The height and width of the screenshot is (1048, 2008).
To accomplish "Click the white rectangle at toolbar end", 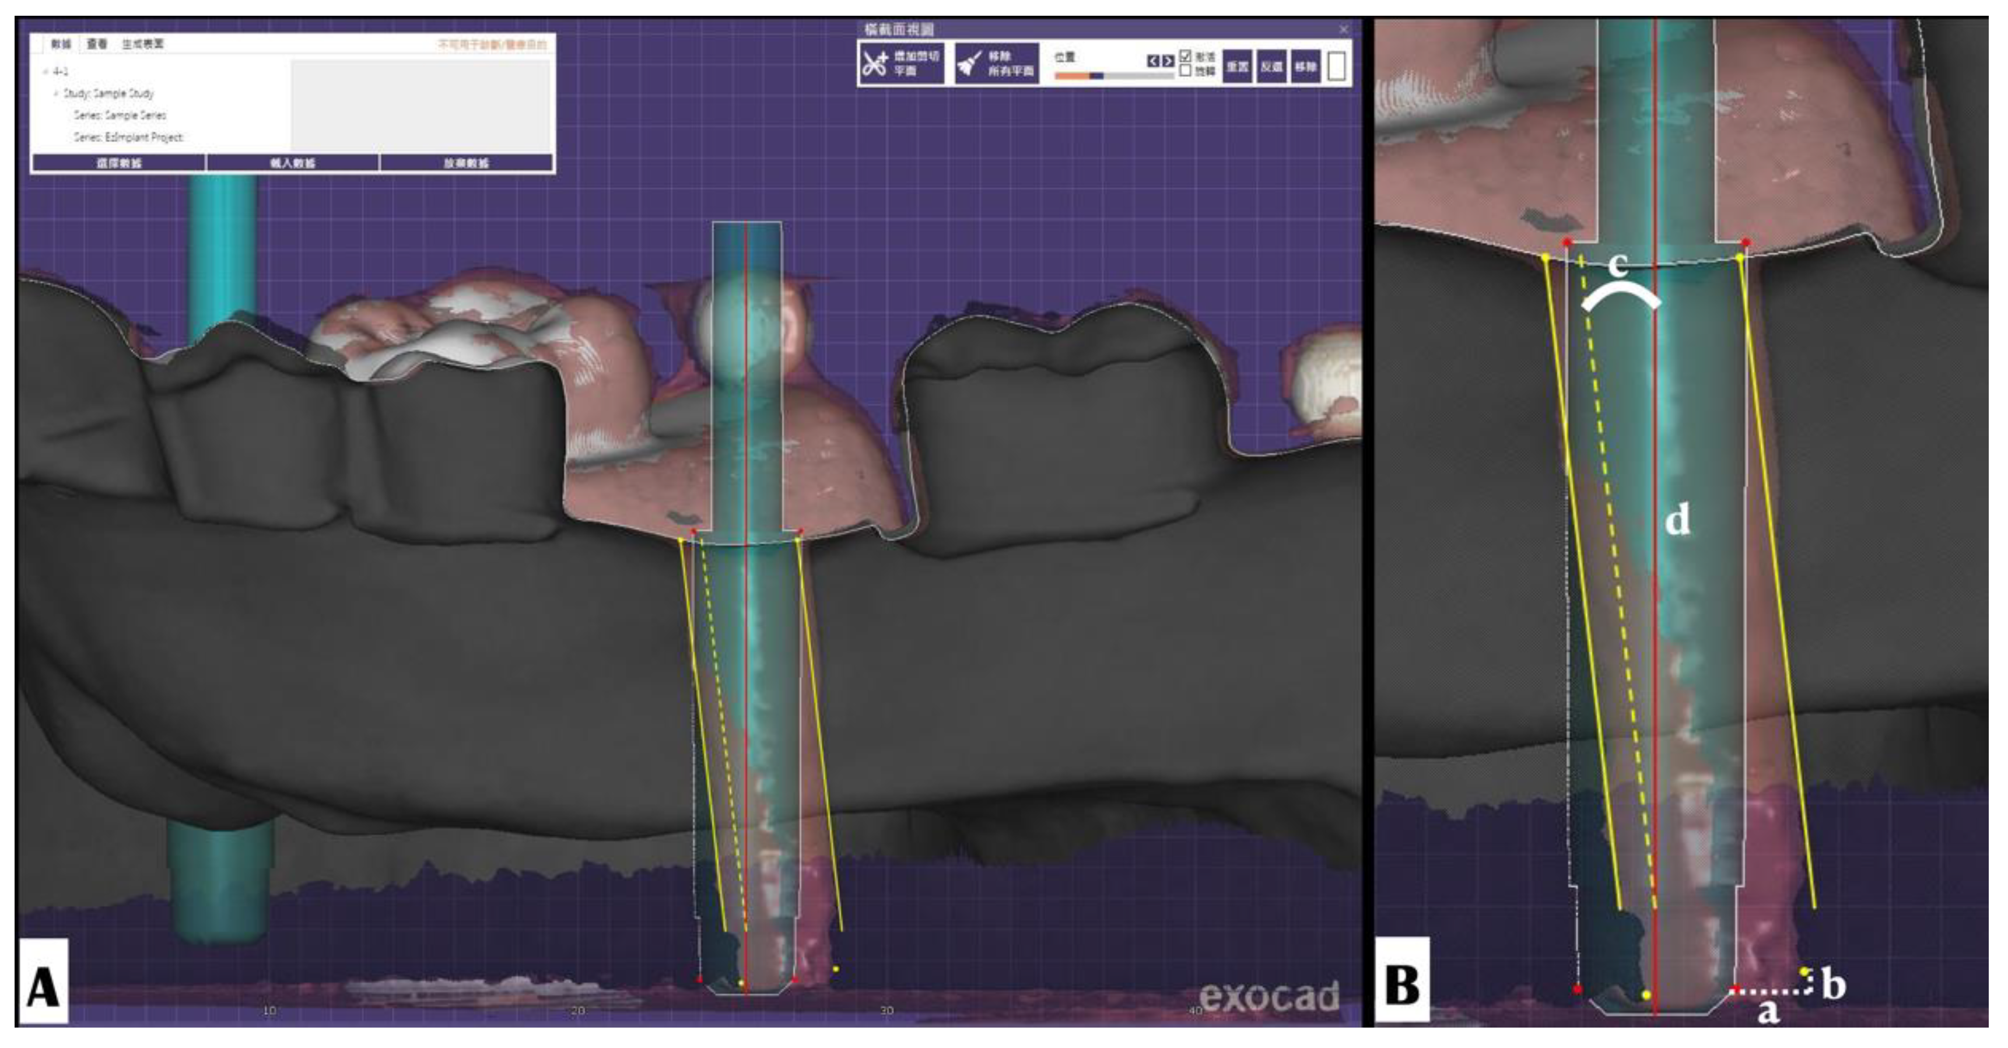I will [x=1336, y=66].
